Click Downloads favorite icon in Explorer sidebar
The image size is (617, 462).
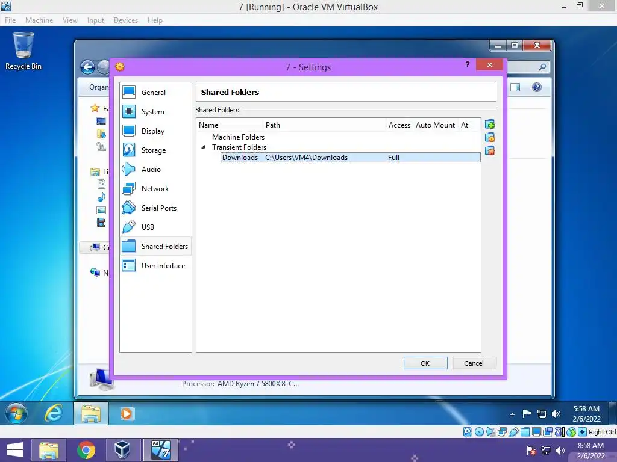pos(101,134)
